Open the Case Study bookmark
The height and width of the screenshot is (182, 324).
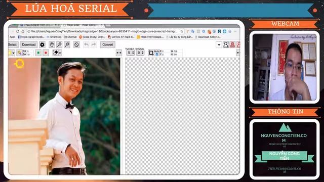pos(92,37)
